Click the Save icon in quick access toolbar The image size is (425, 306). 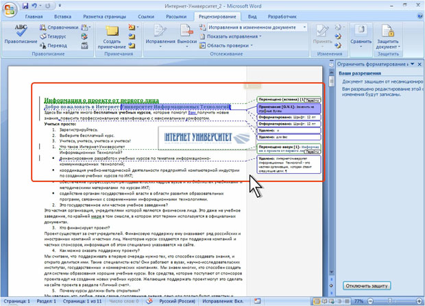click(x=25, y=5)
